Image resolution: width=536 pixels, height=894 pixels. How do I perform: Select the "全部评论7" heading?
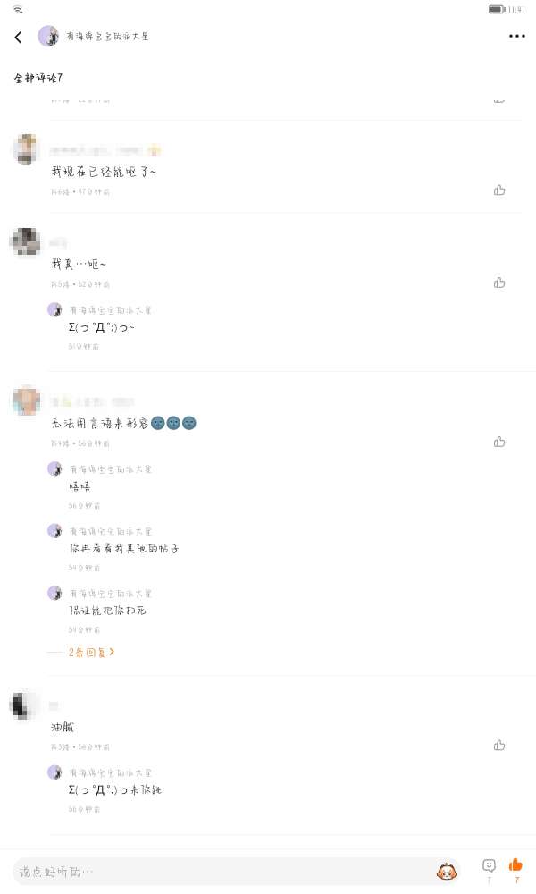(38, 79)
